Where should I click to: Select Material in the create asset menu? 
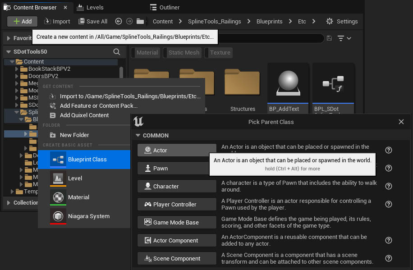[84, 197]
